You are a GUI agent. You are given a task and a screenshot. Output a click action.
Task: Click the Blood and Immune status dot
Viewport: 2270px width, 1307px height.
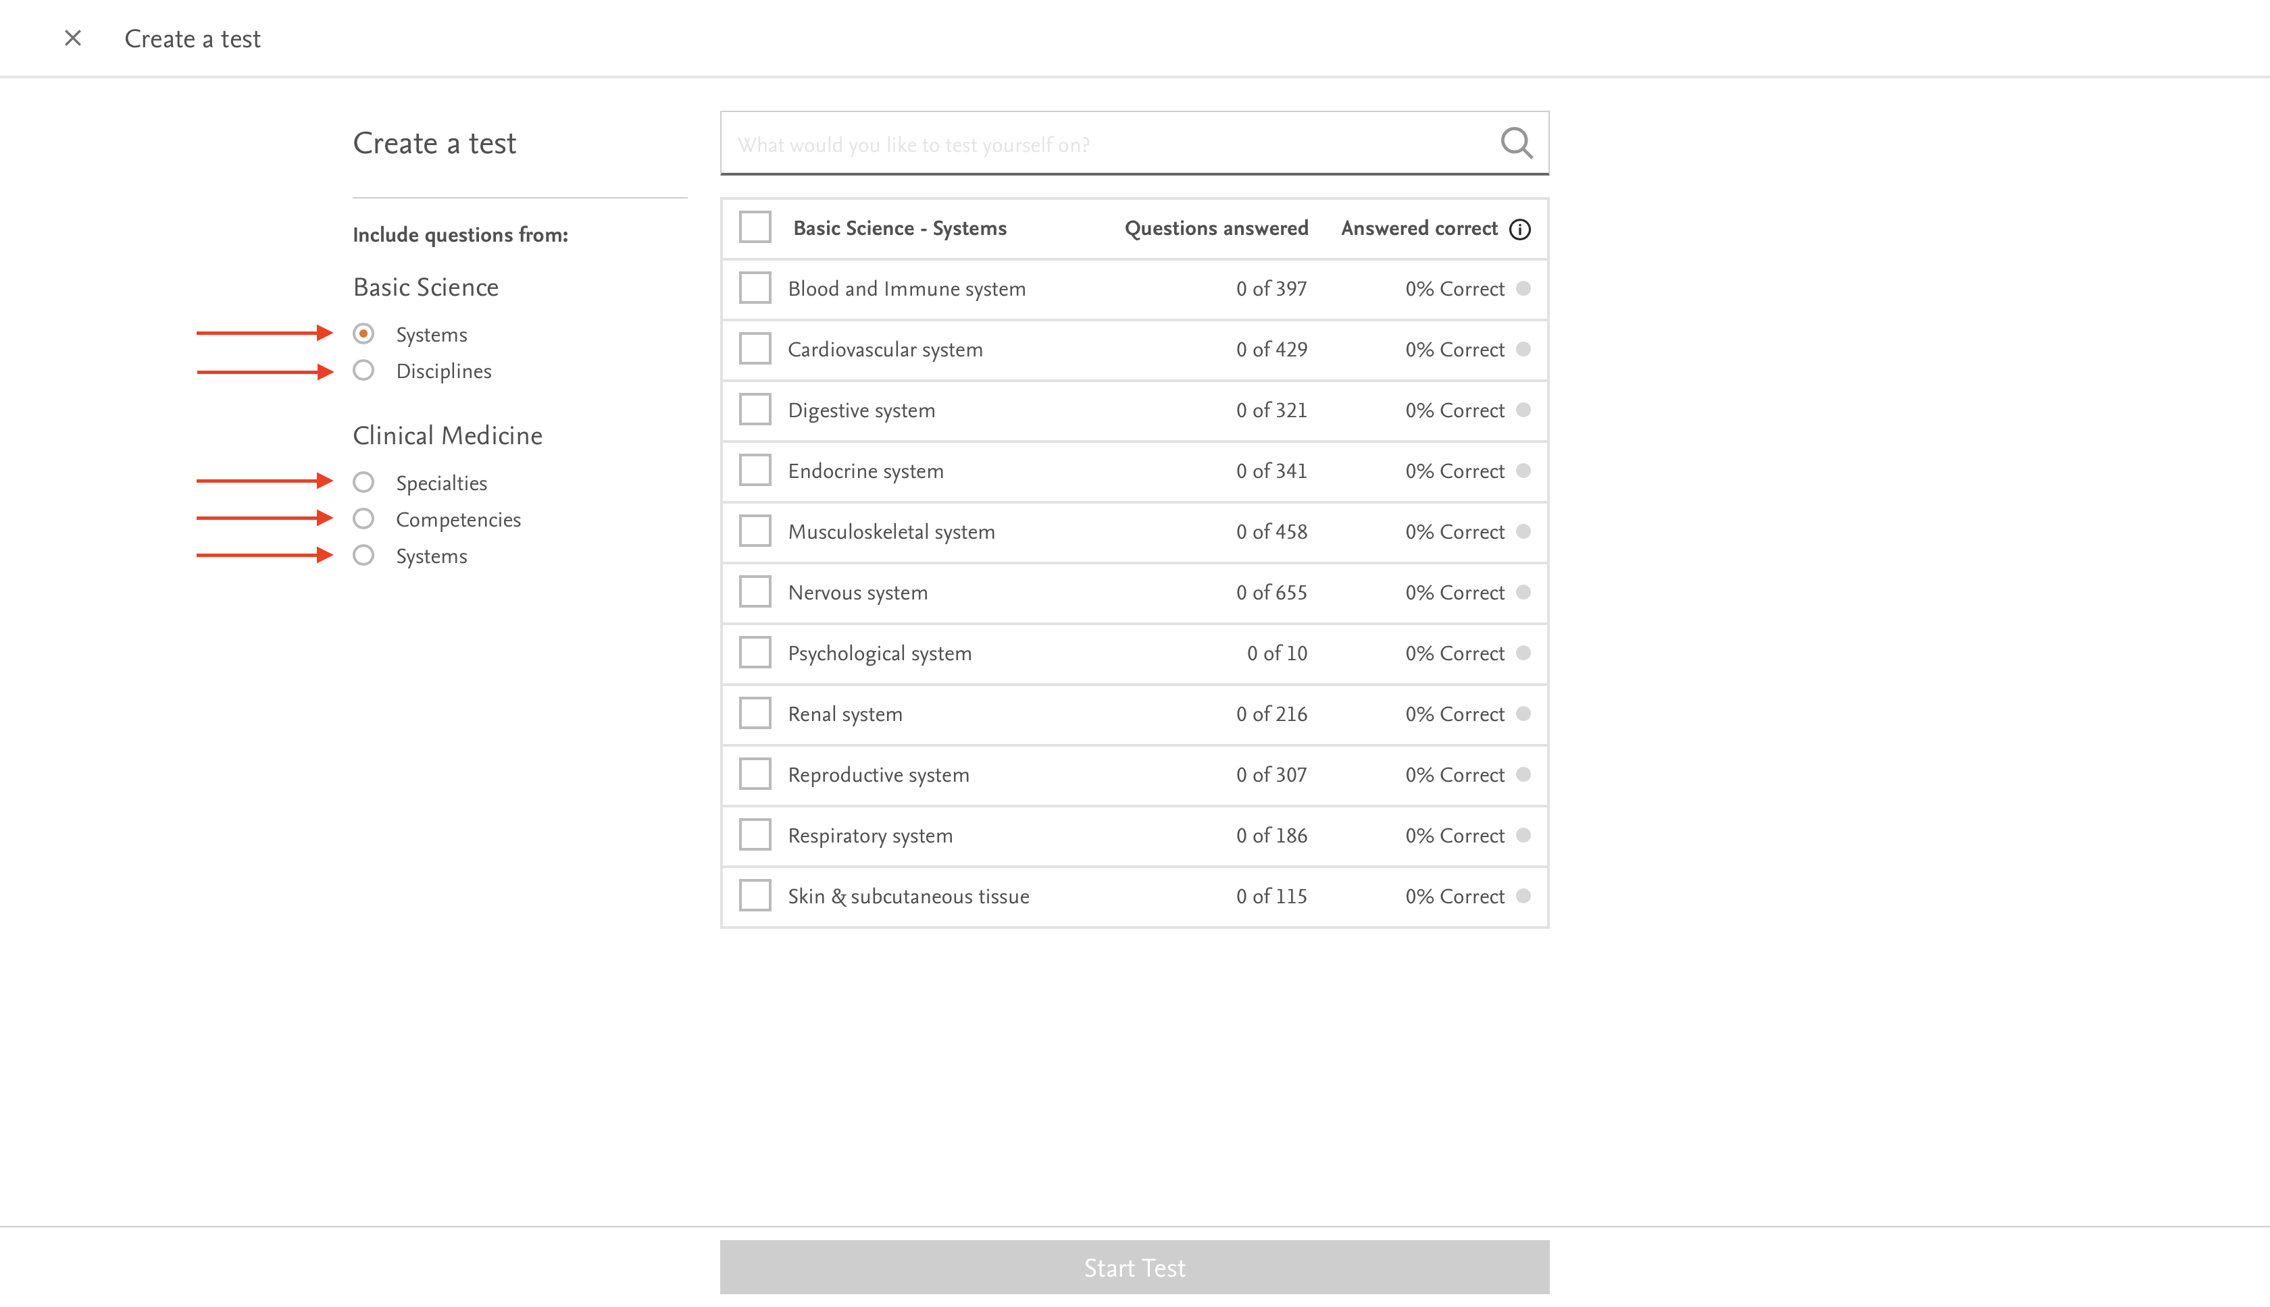[x=1523, y=288]
